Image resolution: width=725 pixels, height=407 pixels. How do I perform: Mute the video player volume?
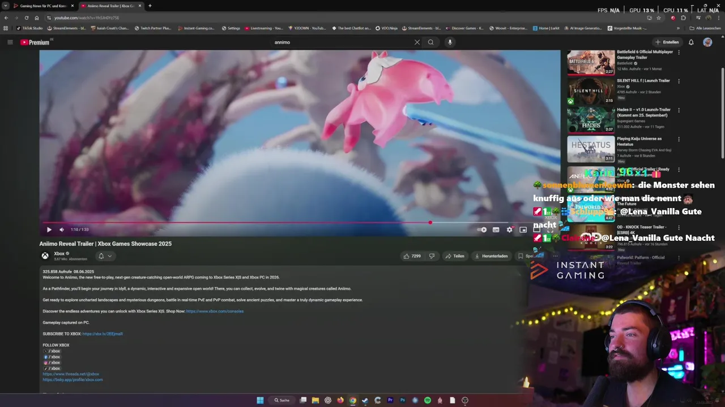click(62, 230)
